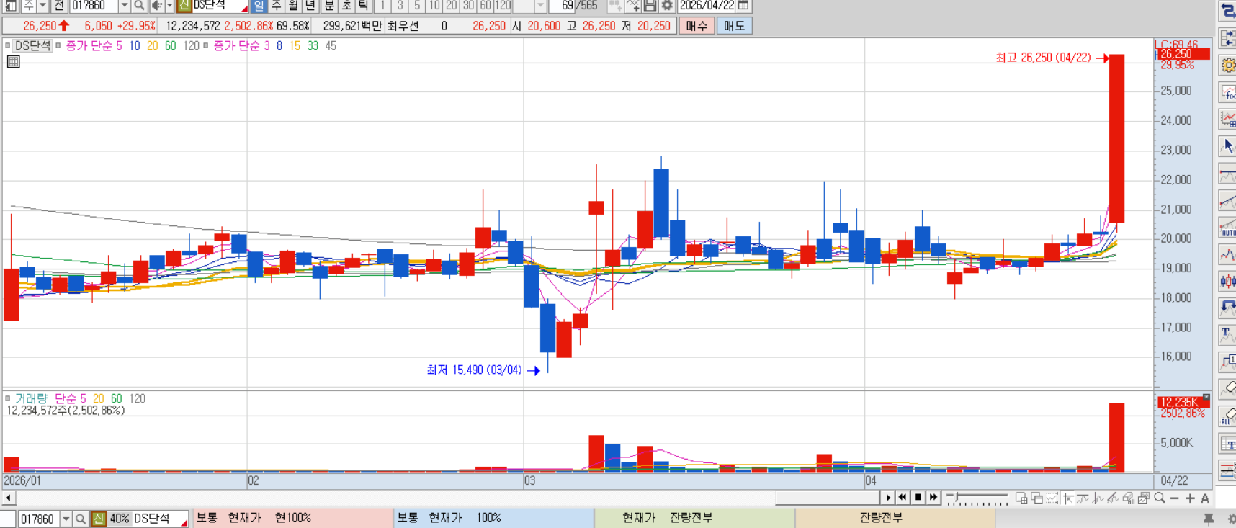The image size is (1236, 528).
Task: Click the speaker sound icon
Action: tap(156, 6)
